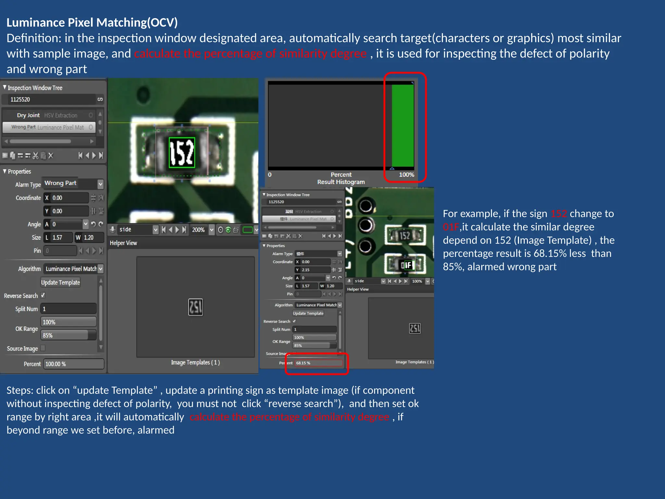
Task: Click the green rectangle shape icon in the 200% view toolbar
Action: click(248, 230)
